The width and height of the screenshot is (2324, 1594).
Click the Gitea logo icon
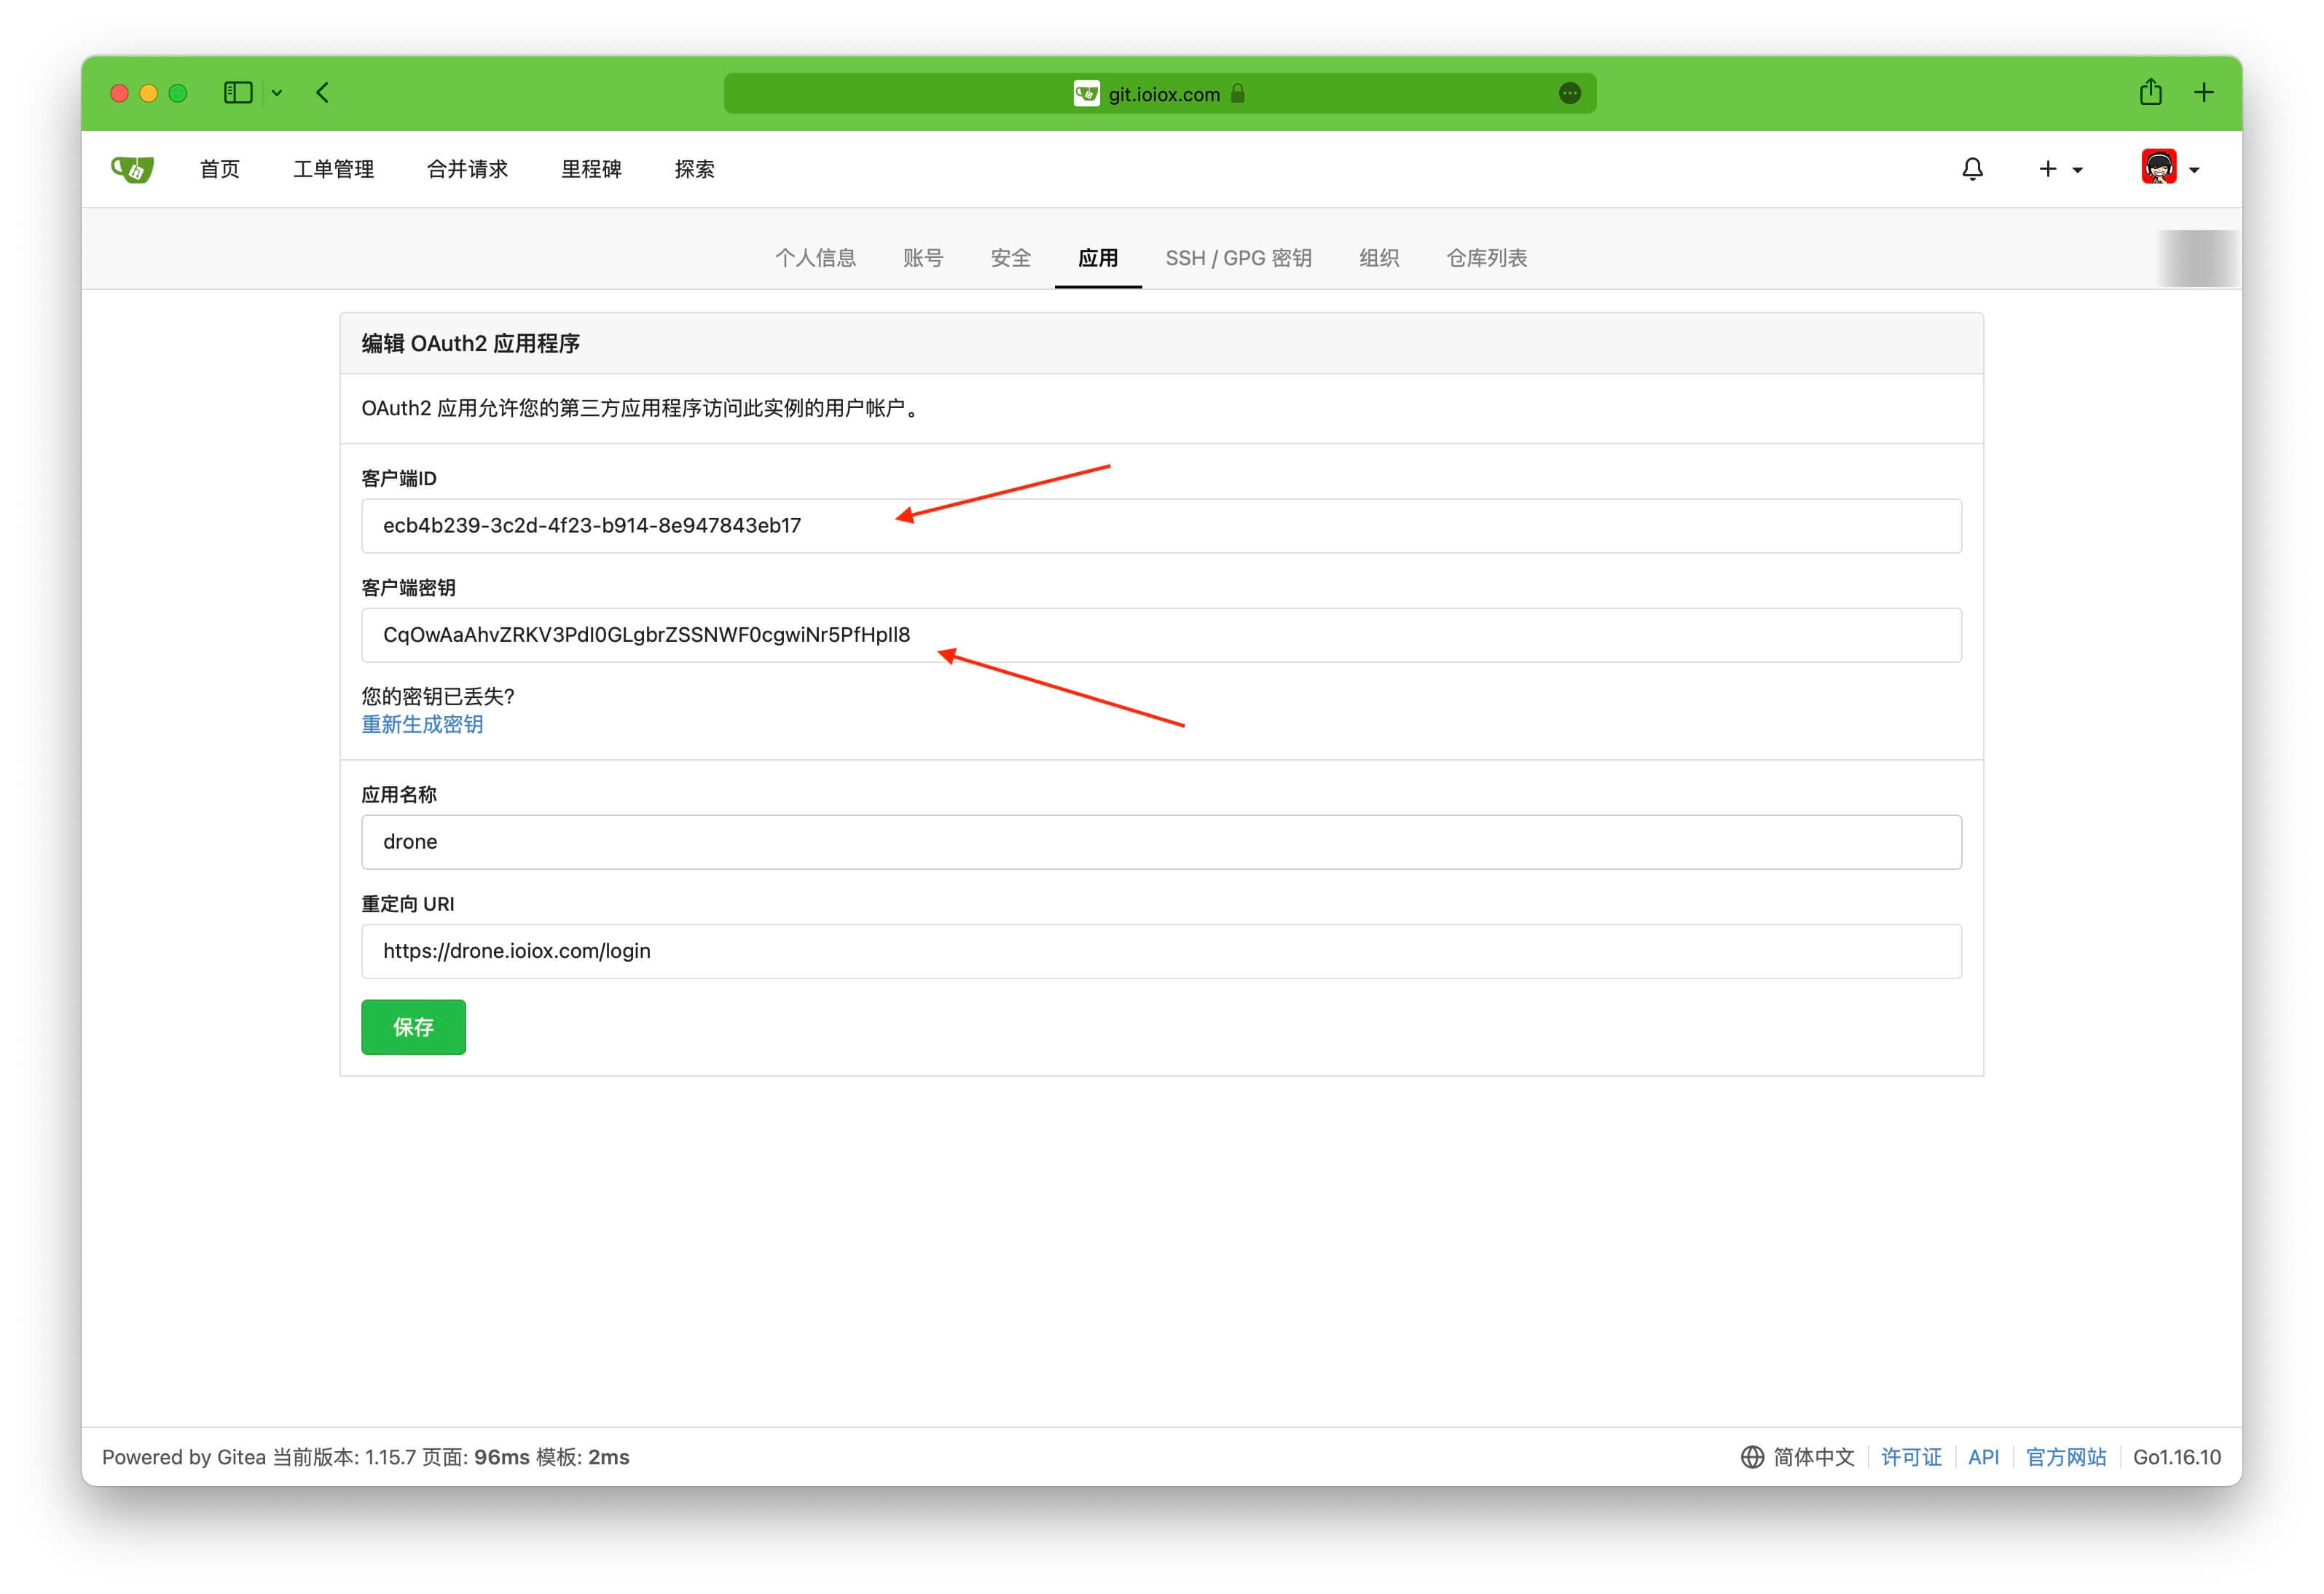pos(132,169)
